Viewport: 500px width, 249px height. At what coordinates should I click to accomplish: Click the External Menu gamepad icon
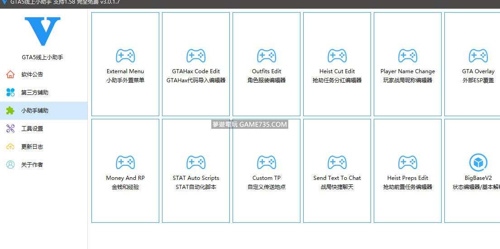coord(125,56)
